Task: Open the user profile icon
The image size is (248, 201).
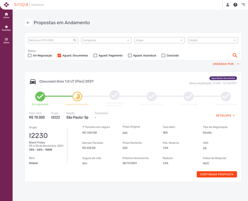Action: click(228, 5)
